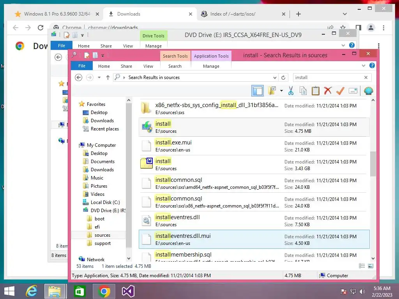Image resolution: width=399 pixels, height=299 pixels.
Task: Switch to the Home ribbon tab in search window
Action: pyautogui.click(x=104, y=66)
